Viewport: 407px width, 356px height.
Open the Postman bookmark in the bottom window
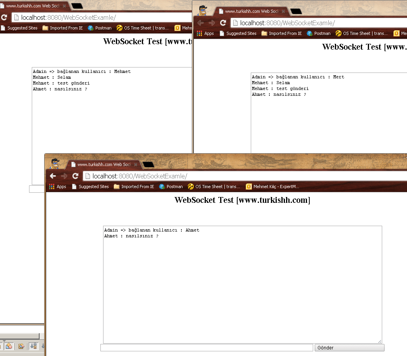click(x=171, y=187)
